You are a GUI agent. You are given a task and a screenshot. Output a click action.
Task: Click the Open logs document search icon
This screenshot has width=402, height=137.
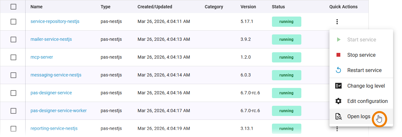click(x=338, y=116)
